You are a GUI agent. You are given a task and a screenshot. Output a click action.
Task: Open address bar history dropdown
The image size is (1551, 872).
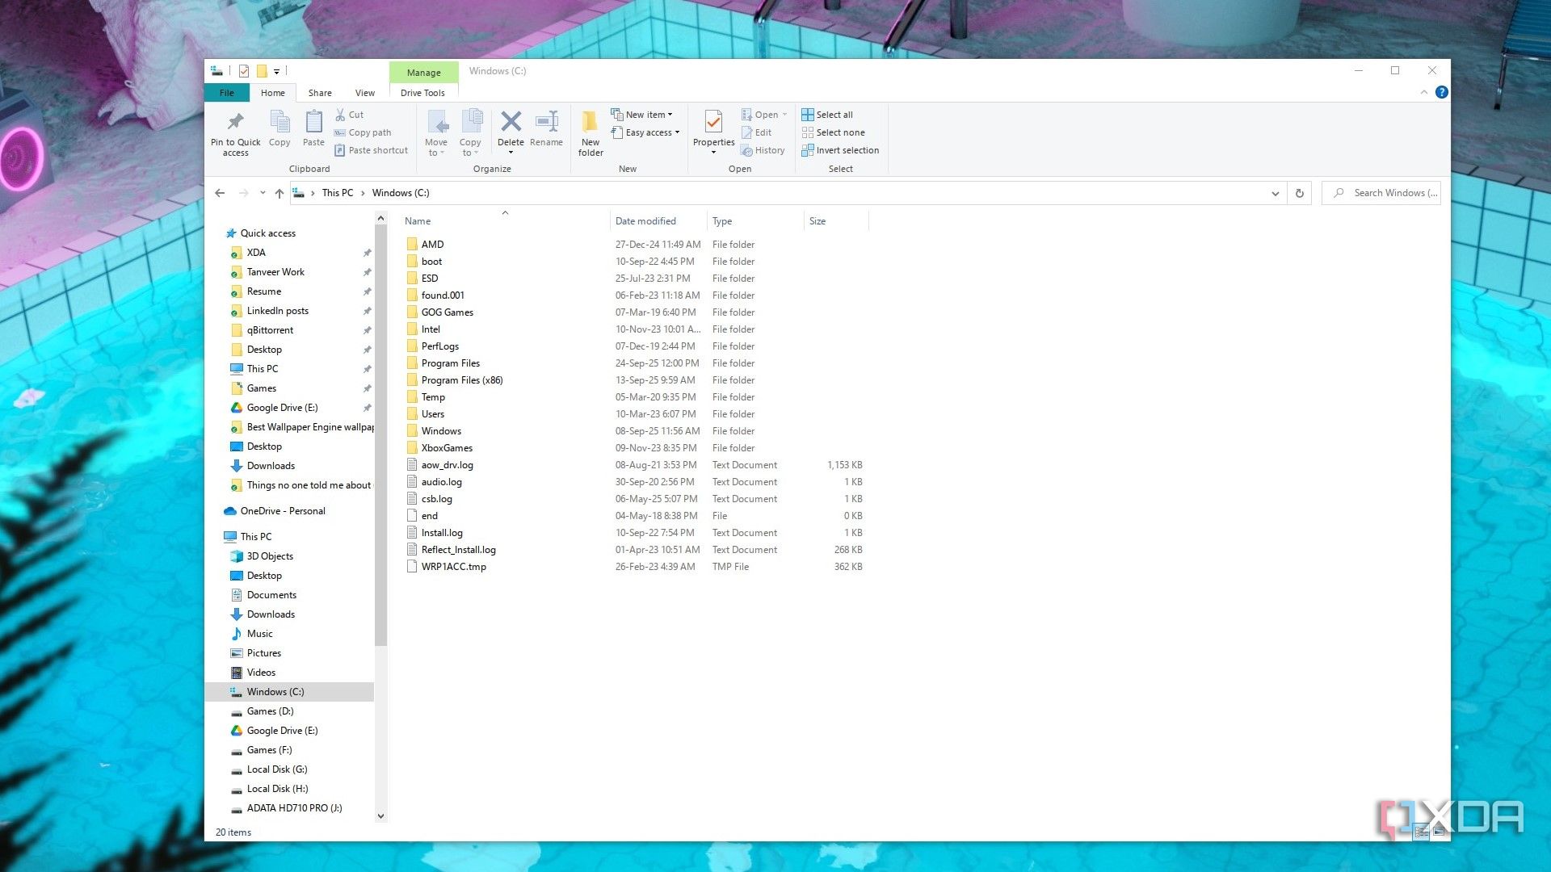click(1275, 193)
